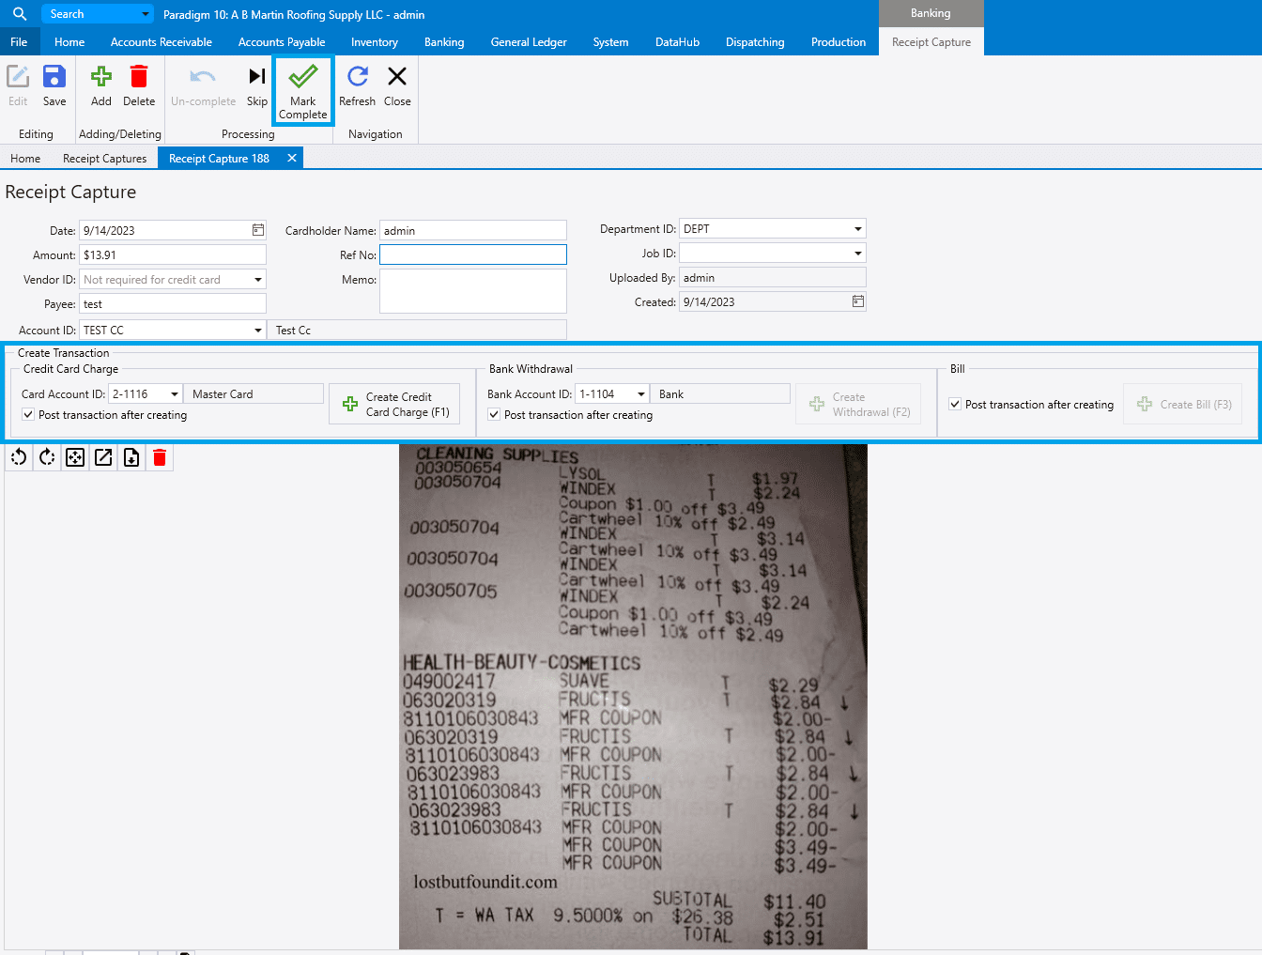This screenshot has height=955, width=1262.
Task: Rotate the receipt image counterclockwise
Action: 19,457
